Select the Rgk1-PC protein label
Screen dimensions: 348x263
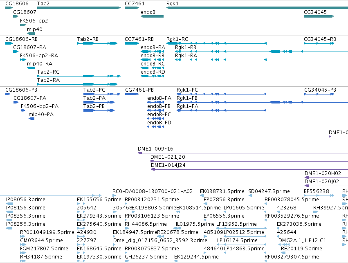pyautogui.click(x=187, y=90)
